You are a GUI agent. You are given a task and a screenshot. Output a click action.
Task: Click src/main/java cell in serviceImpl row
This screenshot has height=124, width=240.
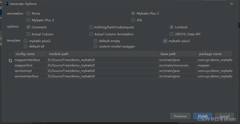(178, 71)
